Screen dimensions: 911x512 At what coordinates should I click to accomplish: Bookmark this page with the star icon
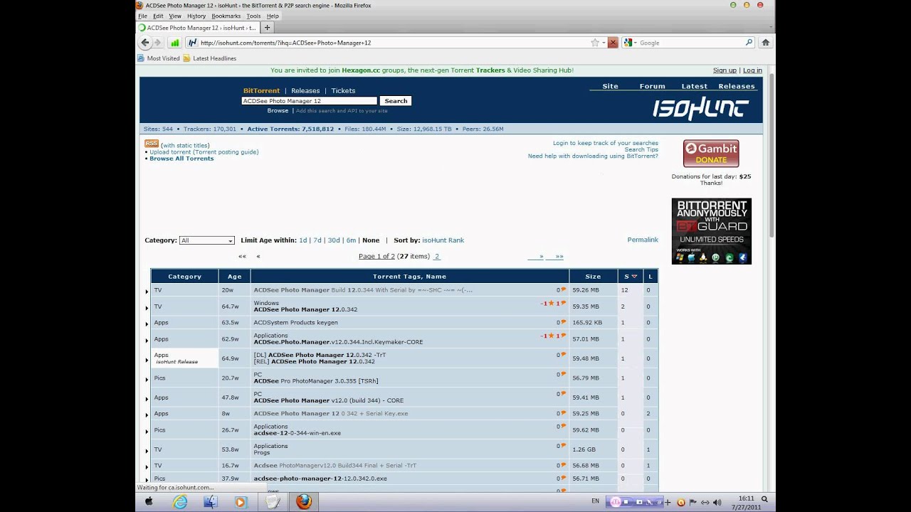pyautogui.click(x=595, y=43)
